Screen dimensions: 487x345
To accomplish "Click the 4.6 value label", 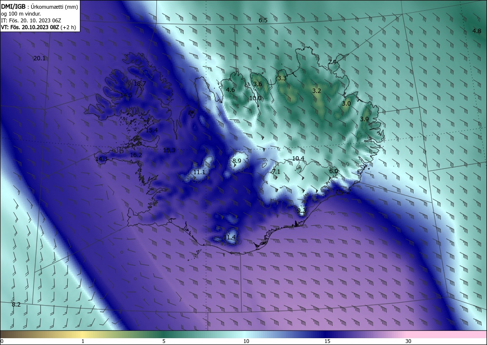I will pyautogui.click(x=230, y=90).
